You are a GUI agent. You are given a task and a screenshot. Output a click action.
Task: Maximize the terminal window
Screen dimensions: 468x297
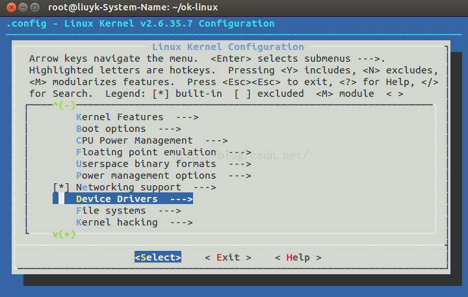35,7
